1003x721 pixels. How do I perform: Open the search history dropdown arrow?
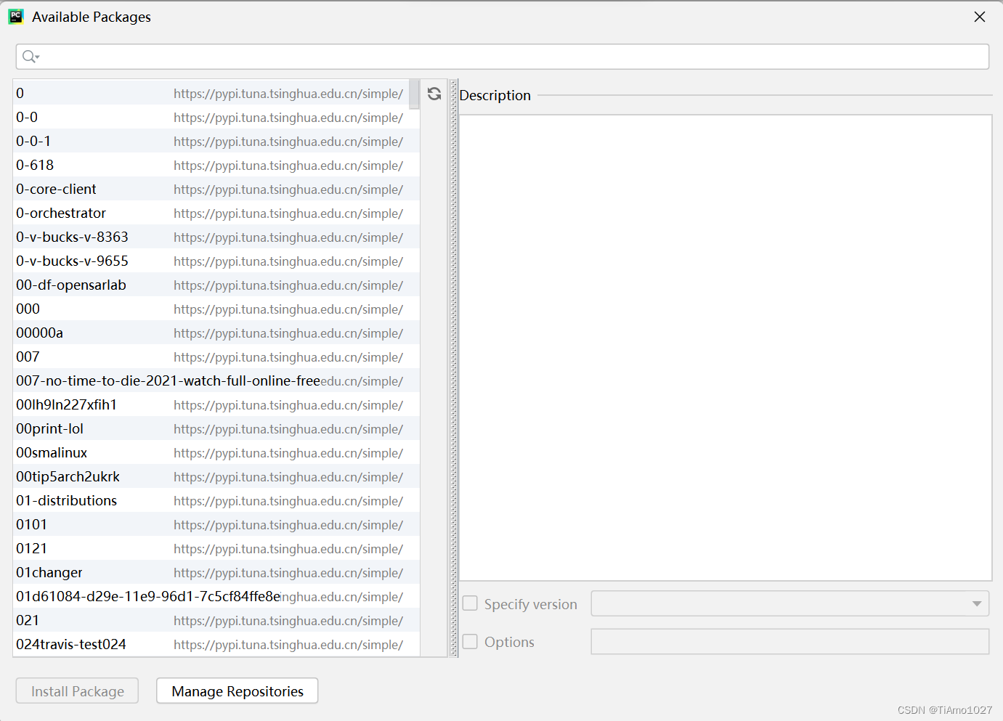click(x=36, y=56)
